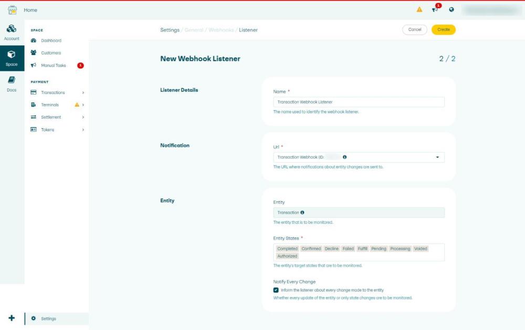Click the Create button
Image resolution: width=525 pixels, height=330 pixels.
pyautogui.click(x=443, y=29)
